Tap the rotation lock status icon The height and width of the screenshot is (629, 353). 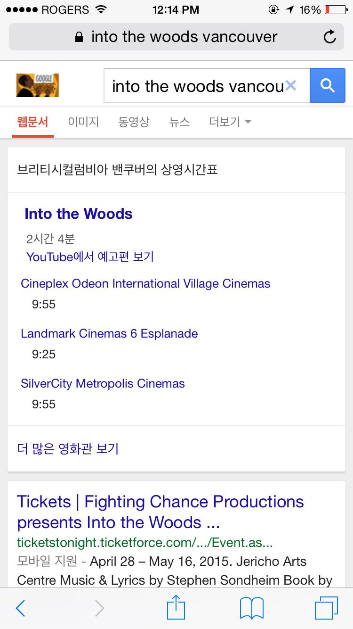tap(274, 9)
